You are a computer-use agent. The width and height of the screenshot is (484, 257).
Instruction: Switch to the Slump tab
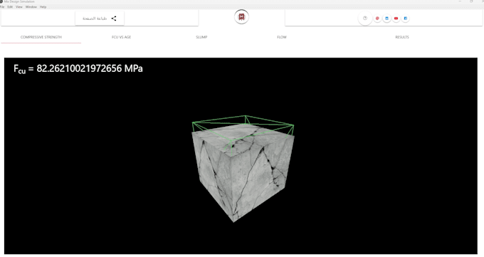201,37
